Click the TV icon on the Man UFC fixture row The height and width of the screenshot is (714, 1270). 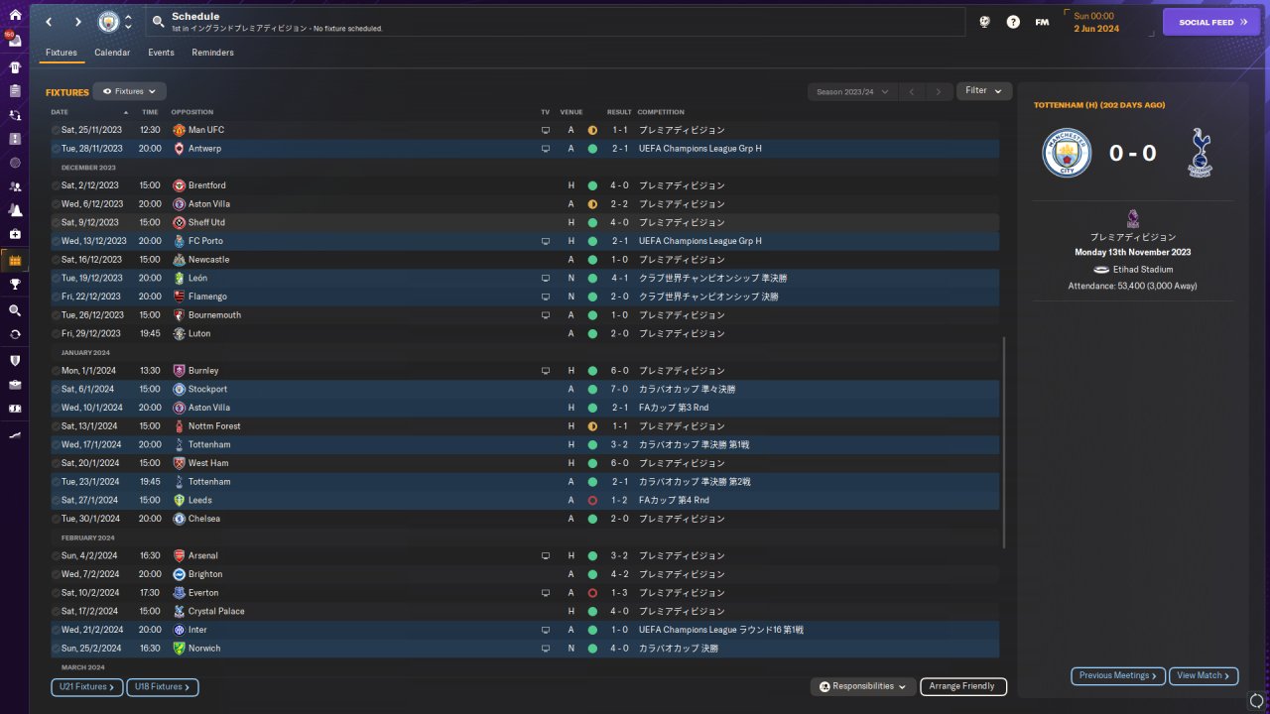tap(545, 130)
